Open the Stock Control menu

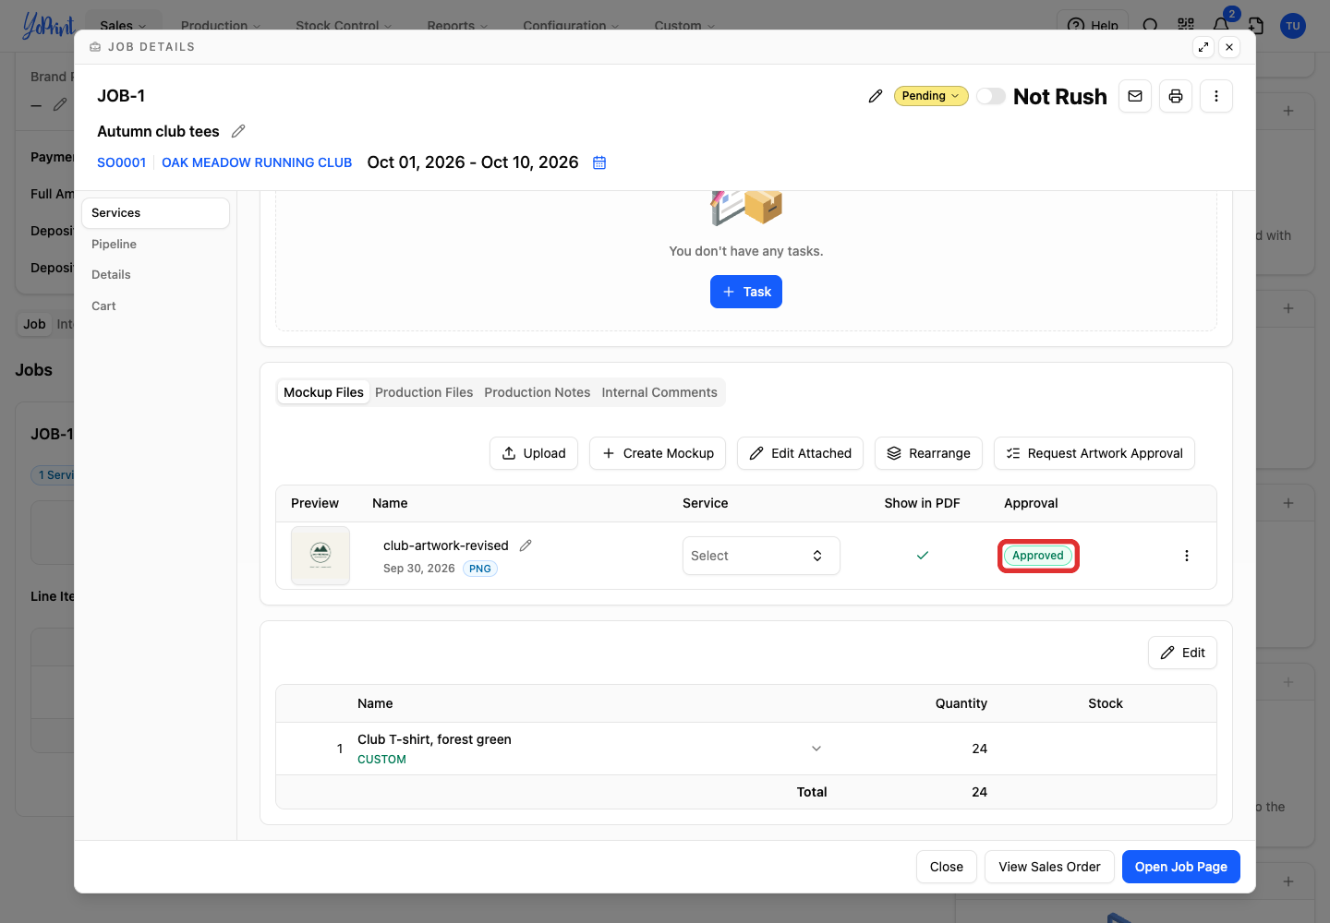point(344,25)
